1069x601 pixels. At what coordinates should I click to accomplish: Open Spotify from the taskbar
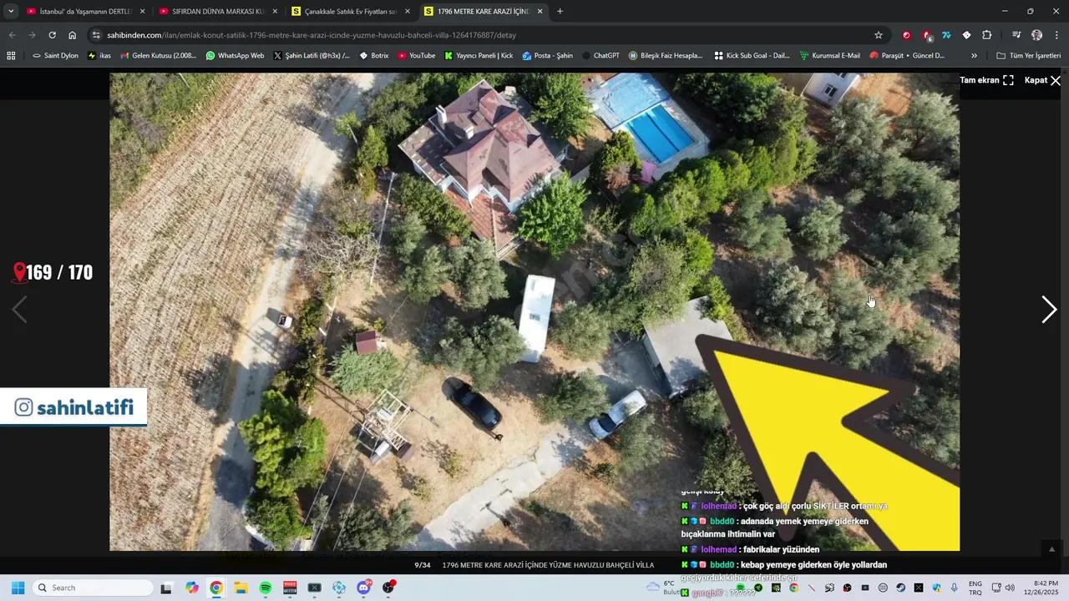tap(266, 588)
